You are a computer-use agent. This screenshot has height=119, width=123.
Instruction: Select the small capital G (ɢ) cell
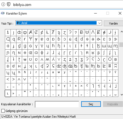pos(30,46)
